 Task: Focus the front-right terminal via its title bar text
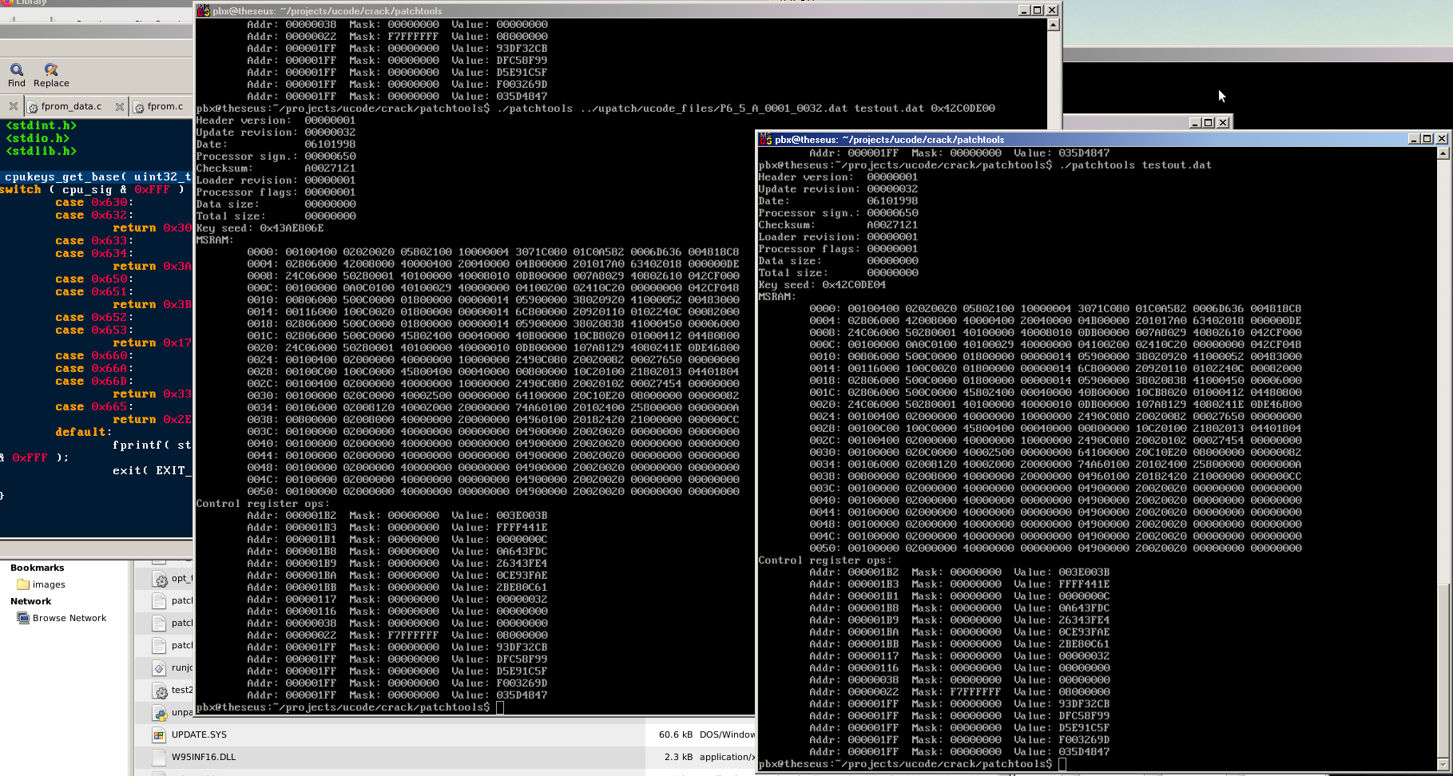889,139
